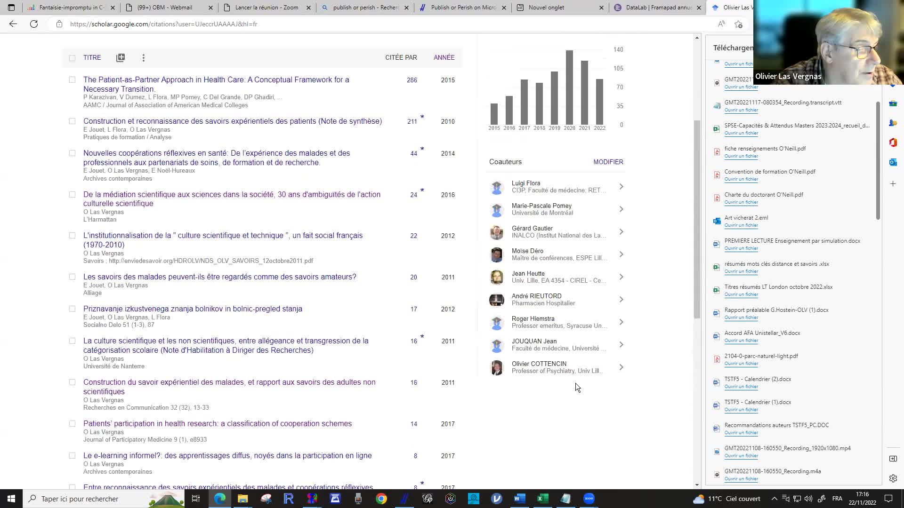Viewport: 904px width, 508px height.
Task: Launch Word from the taskbar
Action: (519, 499)
